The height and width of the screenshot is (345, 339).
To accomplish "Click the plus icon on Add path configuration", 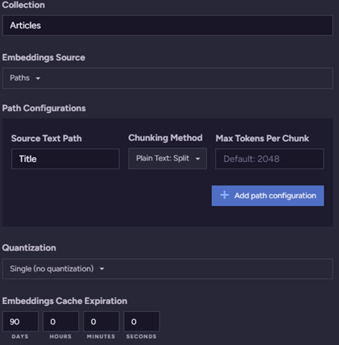I will click(x=225, y=195).
